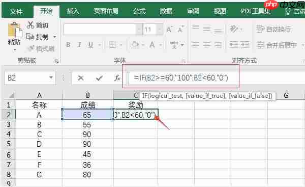Click cell with score 55
Screen dimensions: 305x187
[88, 125]
